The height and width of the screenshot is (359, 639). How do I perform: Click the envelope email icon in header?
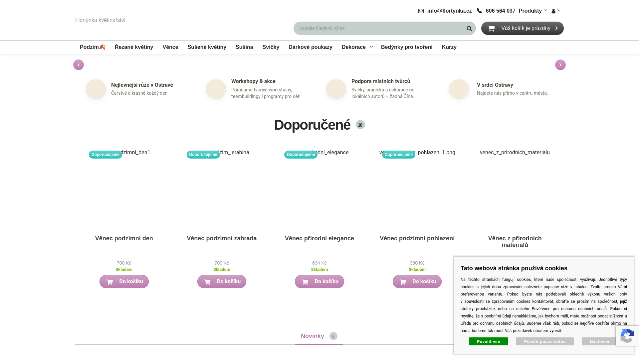click(421, 11)
